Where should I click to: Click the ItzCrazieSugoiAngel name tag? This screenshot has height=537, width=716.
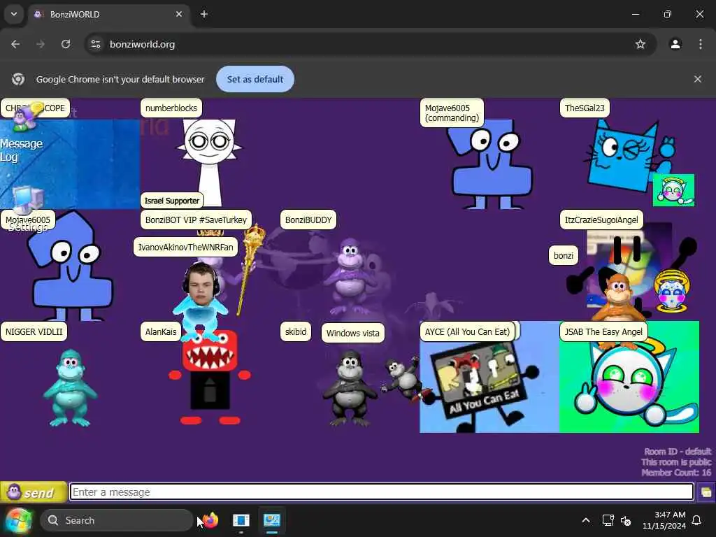point(601,220)
